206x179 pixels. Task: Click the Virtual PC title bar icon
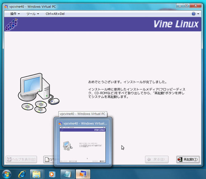point(6,6)
